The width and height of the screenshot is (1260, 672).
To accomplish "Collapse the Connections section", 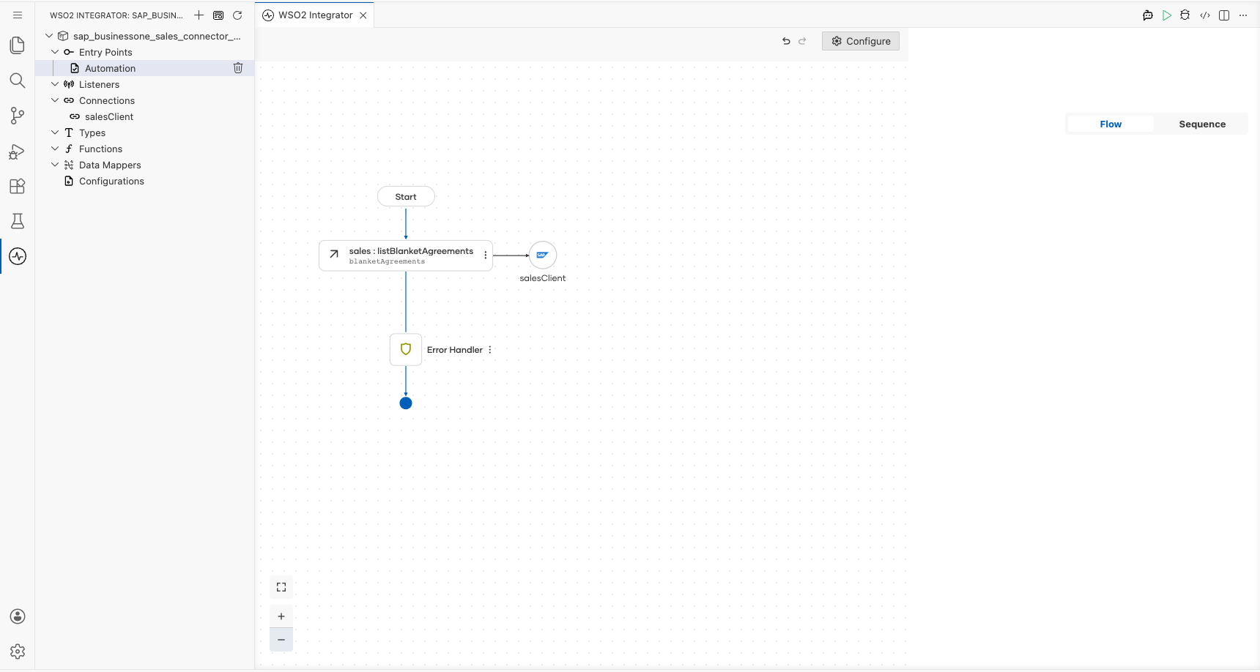I will [55, 100].
